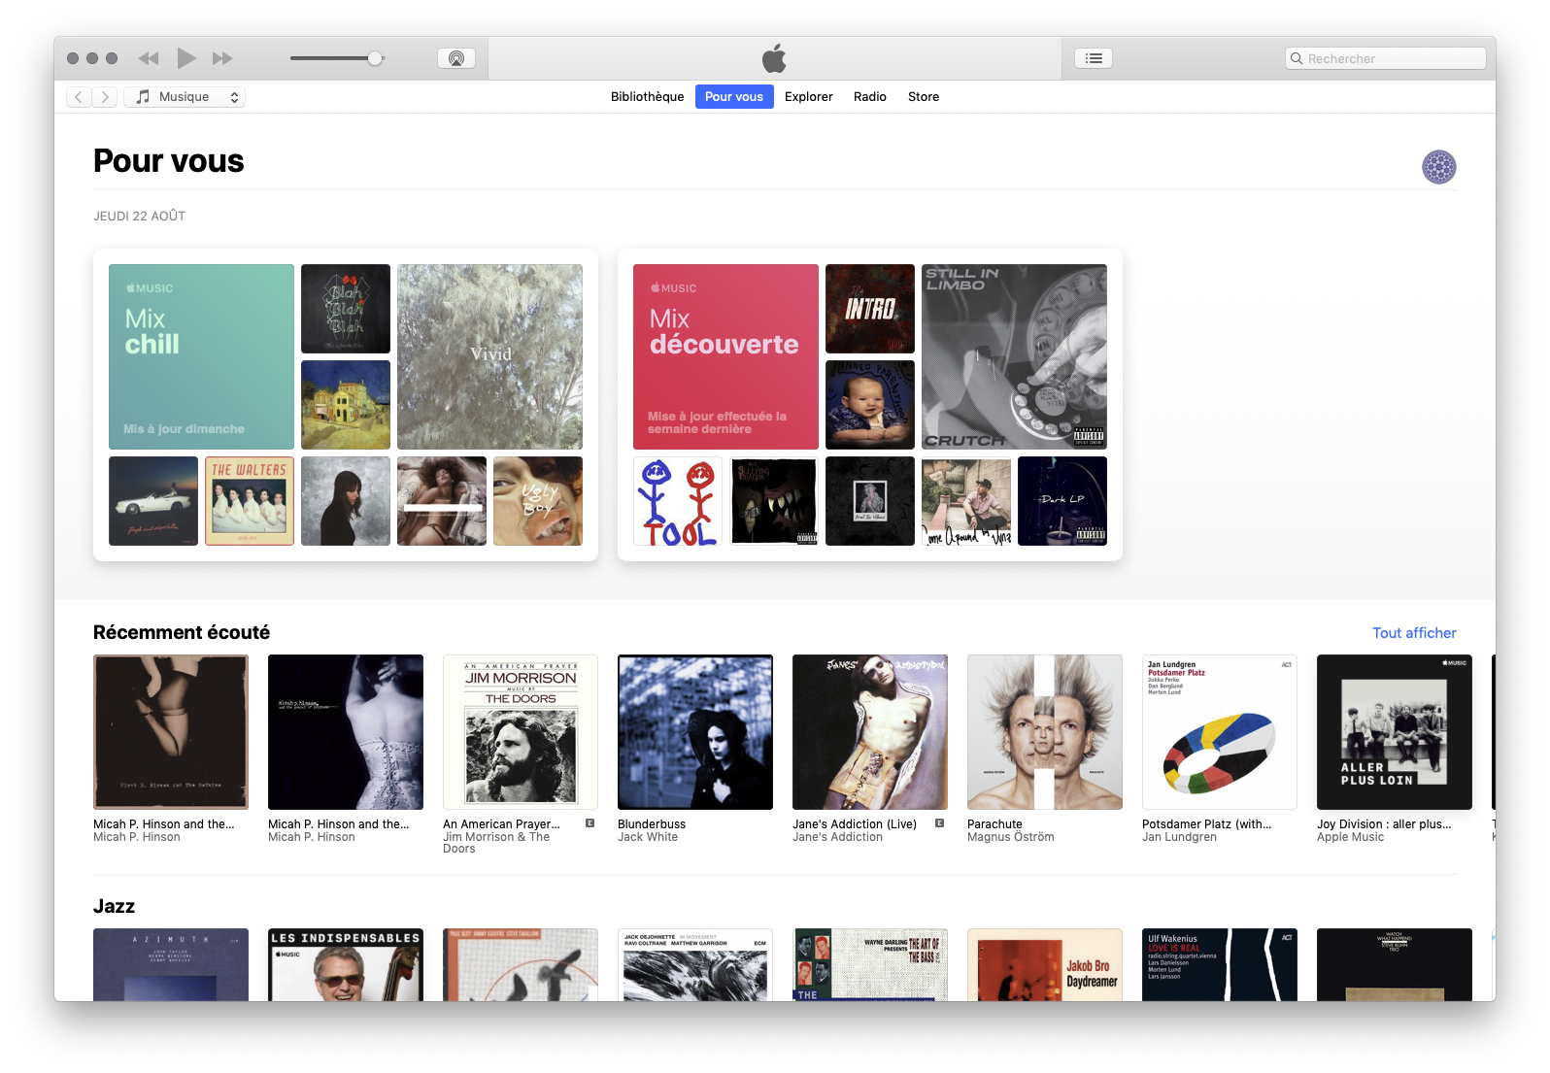Open the account profile avatar
This screenshot has width=1550, height=1073.
tap(1438, 167)
